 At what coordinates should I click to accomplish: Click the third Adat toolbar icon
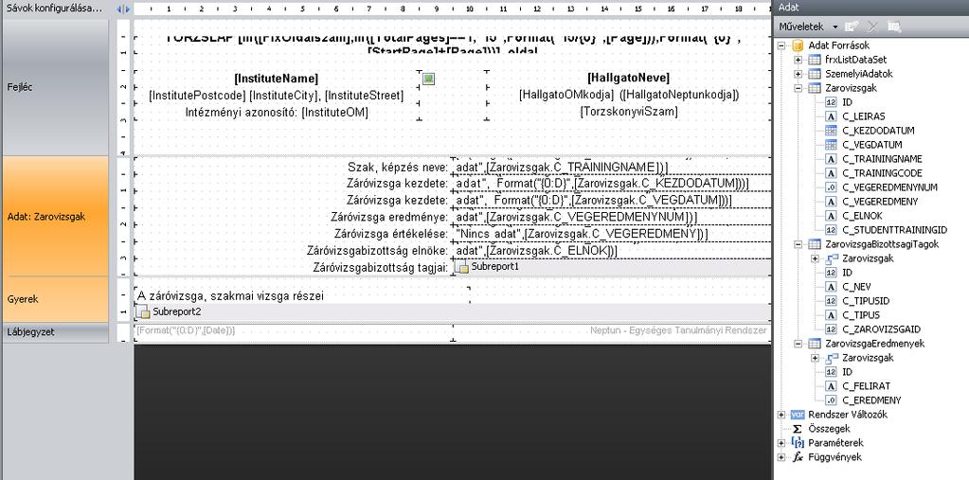[893, 27]
